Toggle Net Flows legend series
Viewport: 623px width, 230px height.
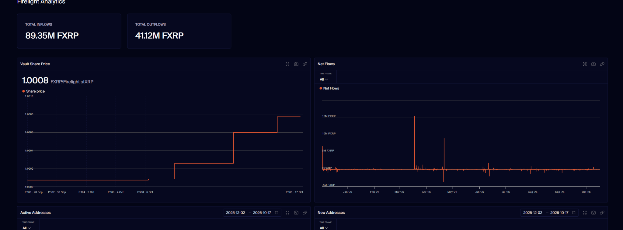pos(329,88)
